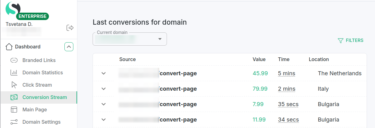The height and width of the screenshot is (128, 375).
Task: Click the Conversion Stream money icon
Action: (x=14, y=97)
